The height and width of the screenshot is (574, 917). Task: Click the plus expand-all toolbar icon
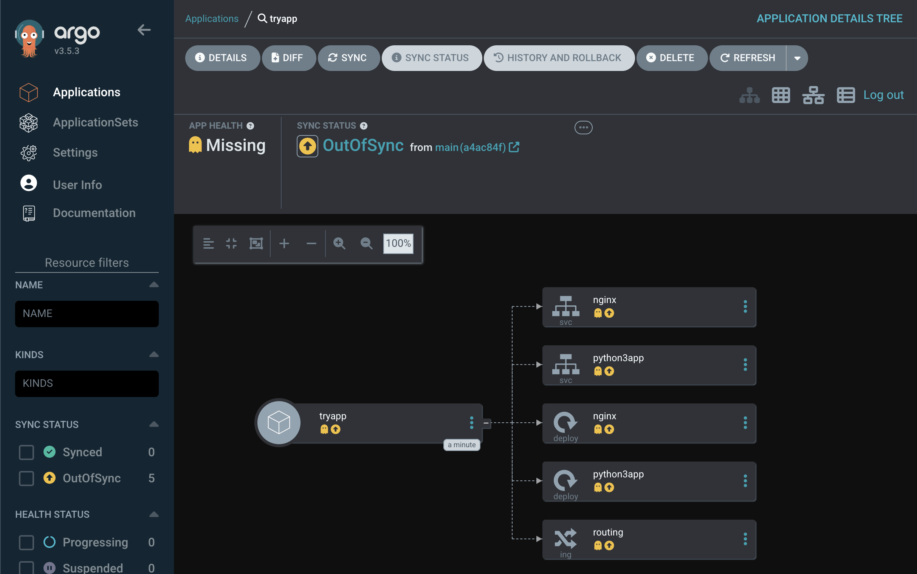284,243
